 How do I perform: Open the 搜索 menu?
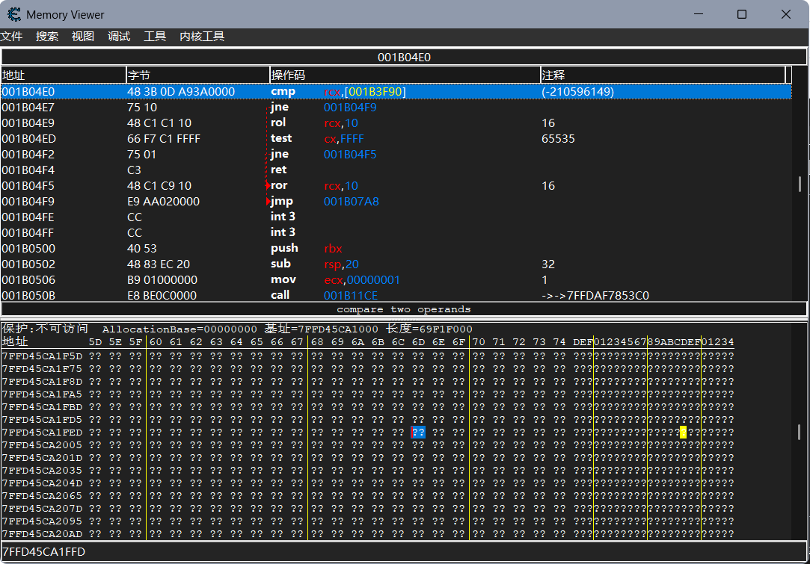(47, 37)
